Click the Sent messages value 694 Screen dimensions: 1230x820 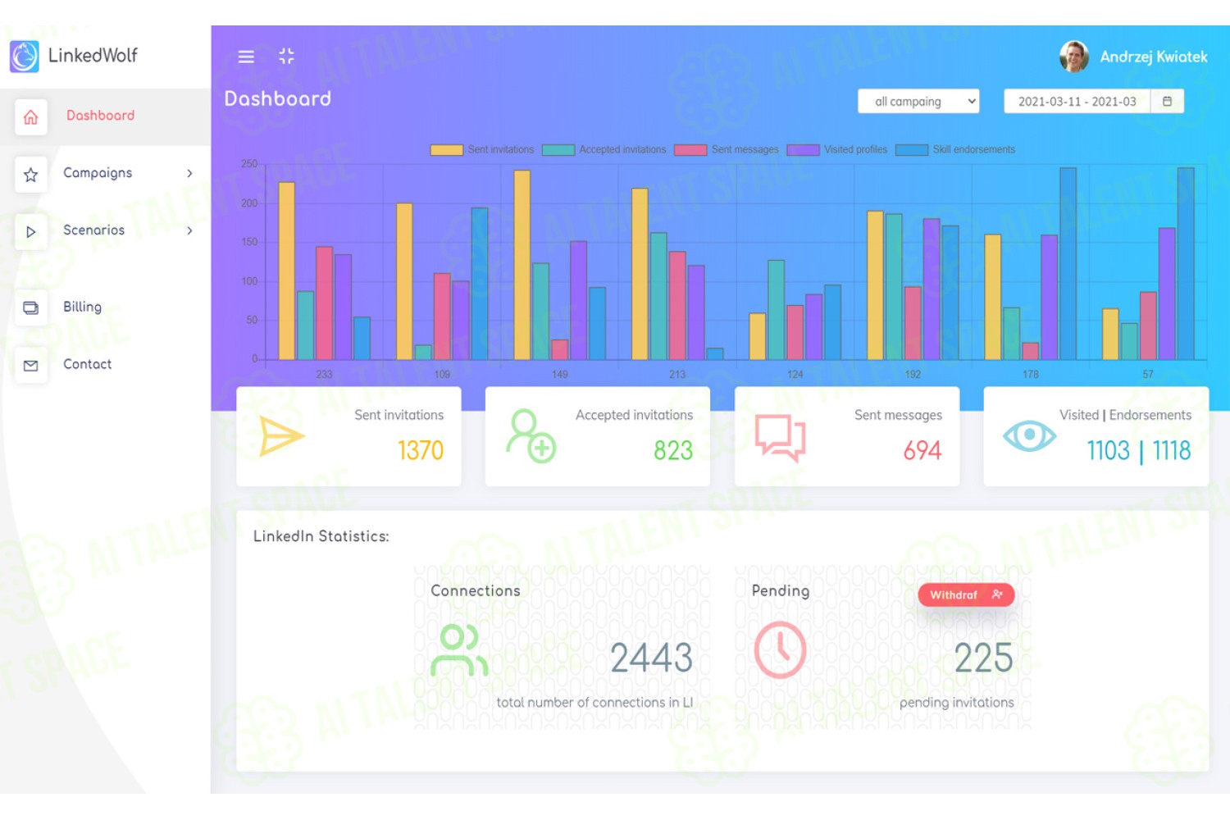[x=922, y=450]
